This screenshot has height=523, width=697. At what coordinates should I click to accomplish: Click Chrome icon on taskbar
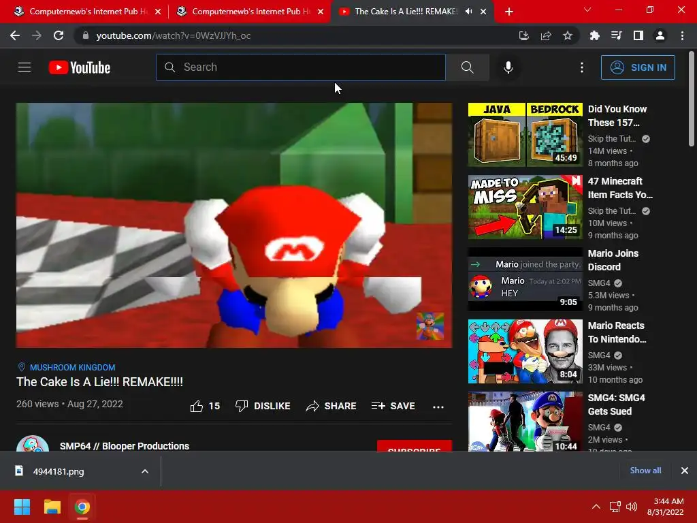[82, 507]
